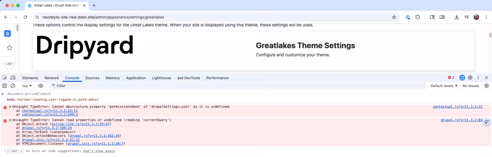Open the contextual.js?v=11.3.2:22 source link at right
This screenshot has height=157, width=492.
pyautogui.click(x=458, y=107)
